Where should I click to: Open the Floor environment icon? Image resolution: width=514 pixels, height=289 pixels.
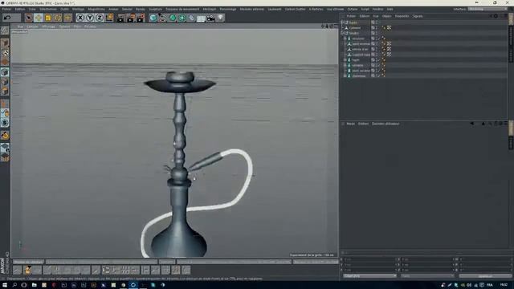point(201,18)
